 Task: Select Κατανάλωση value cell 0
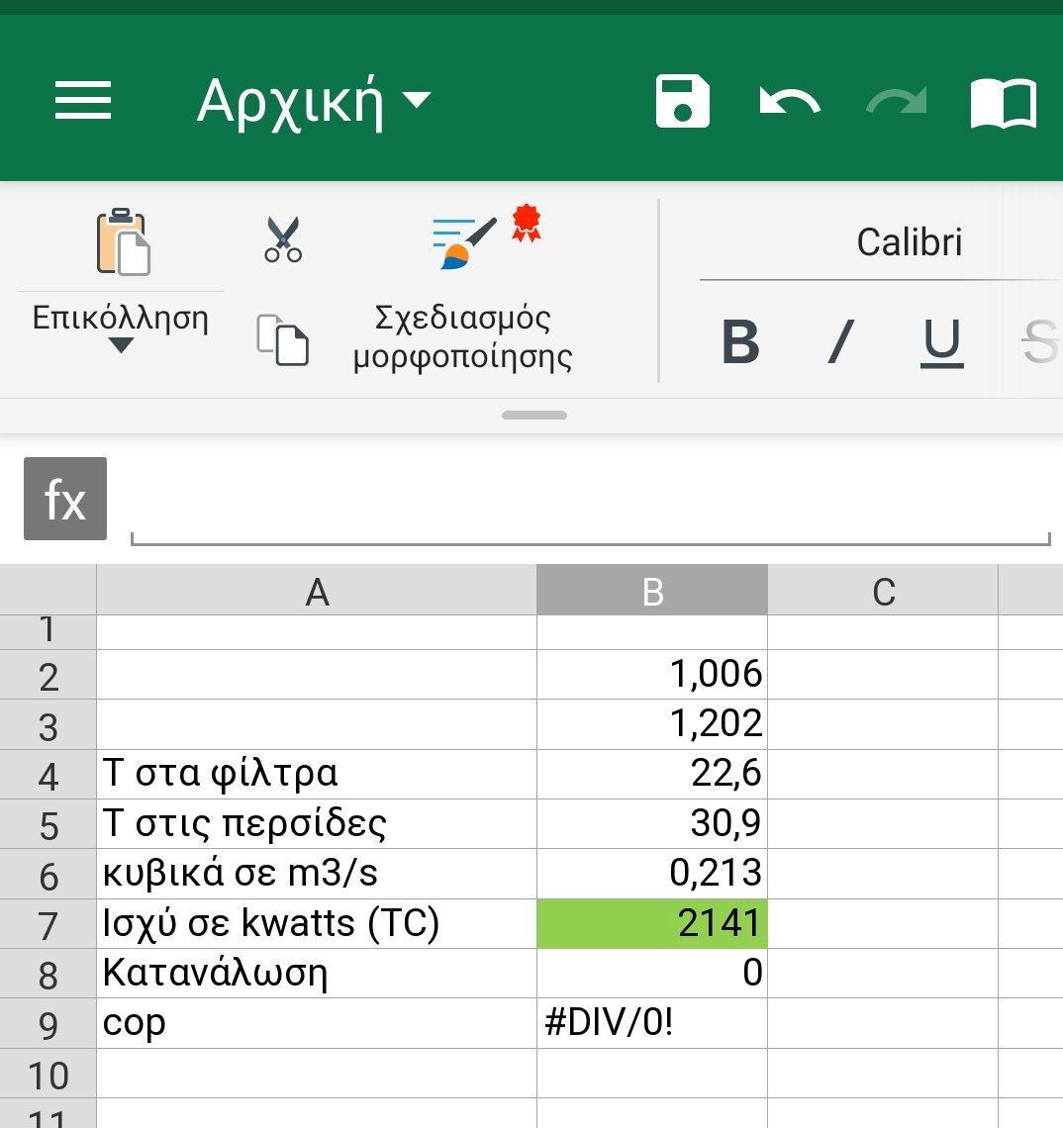point(652,974)
